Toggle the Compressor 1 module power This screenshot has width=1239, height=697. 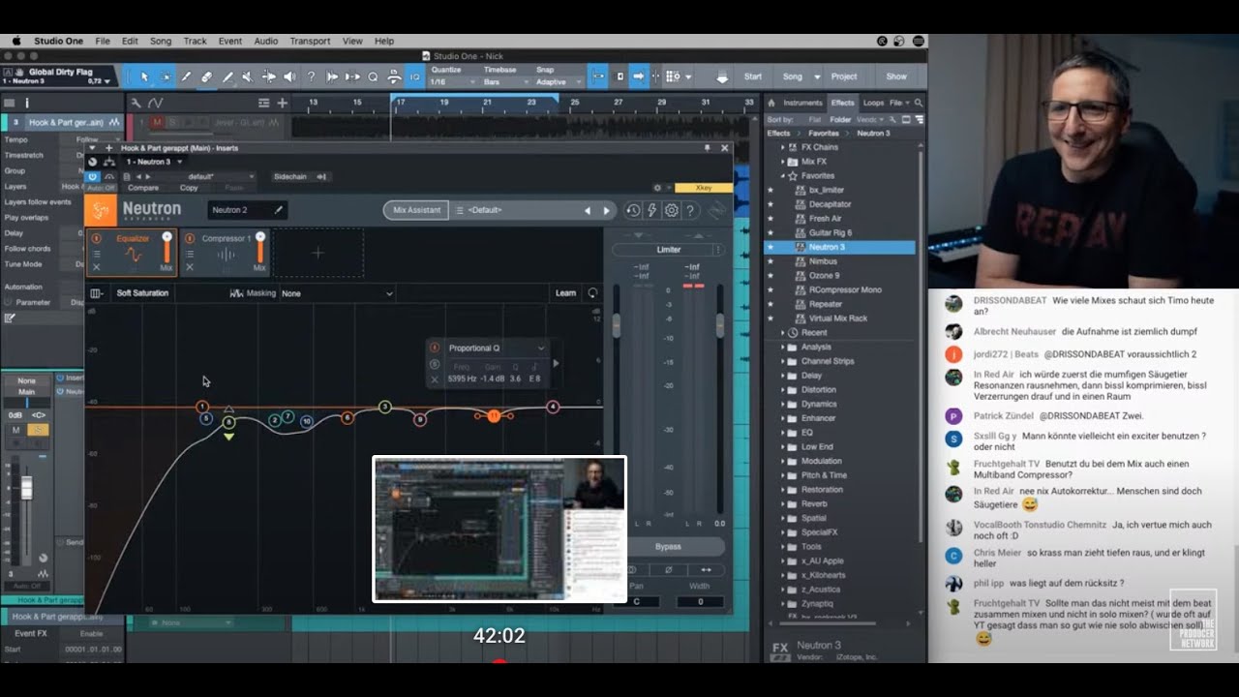190,238
